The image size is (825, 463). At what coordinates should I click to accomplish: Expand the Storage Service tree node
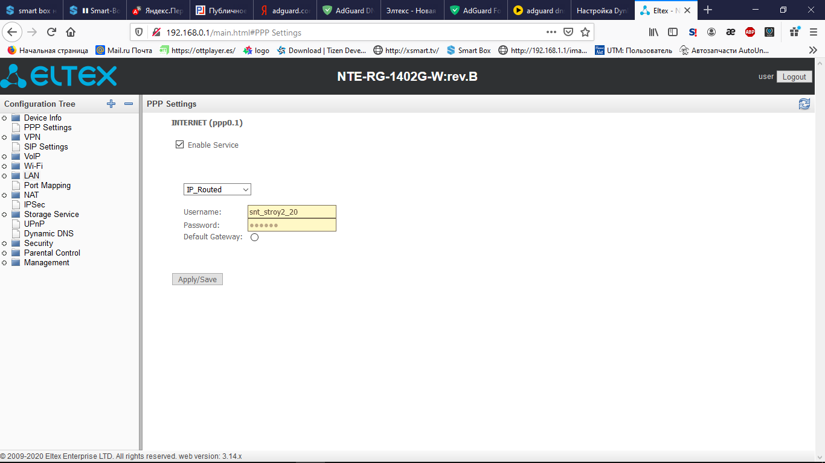point(4,215)
